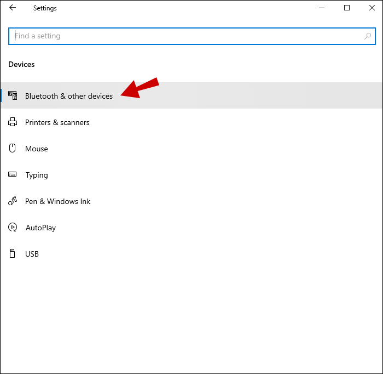383x374 pixels.
Task: Maximize the Settings window
Action: (347, 8)
